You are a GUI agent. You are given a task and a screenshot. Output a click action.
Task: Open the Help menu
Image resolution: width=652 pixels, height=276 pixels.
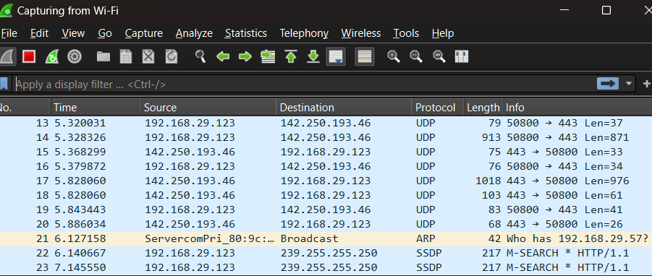[x=443, y=33]
